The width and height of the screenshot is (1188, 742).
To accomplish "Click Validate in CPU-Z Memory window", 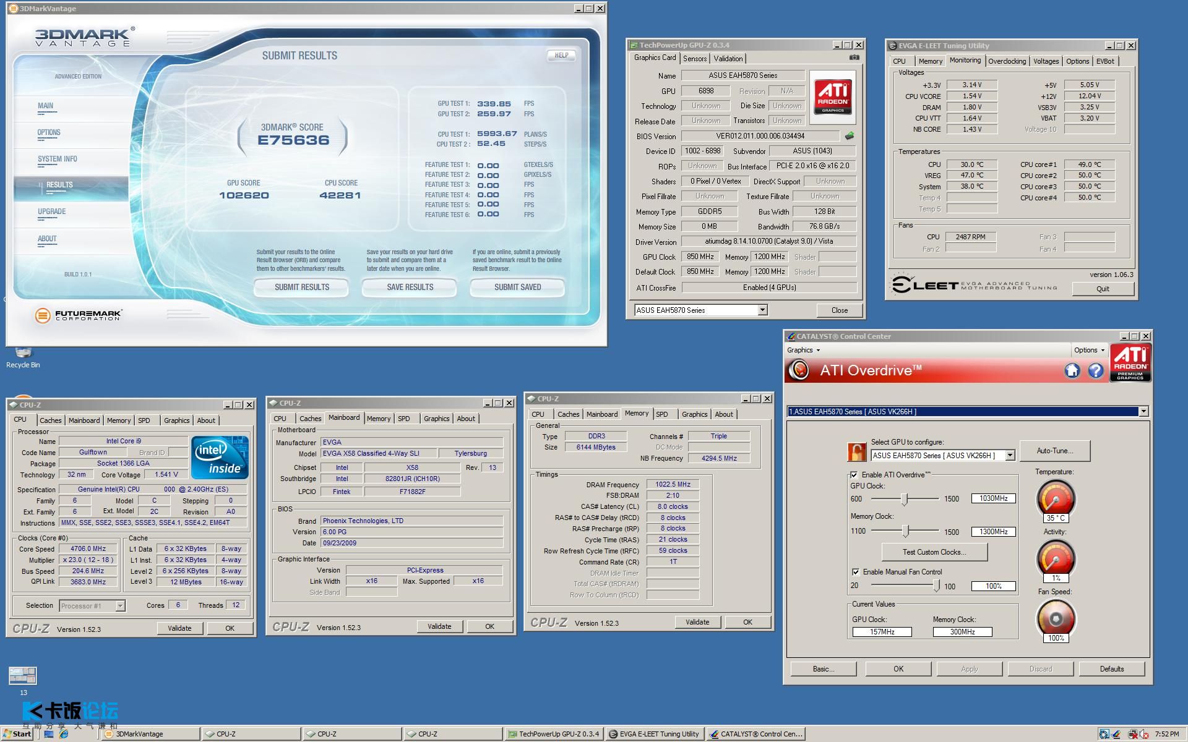I will [697, 622].
